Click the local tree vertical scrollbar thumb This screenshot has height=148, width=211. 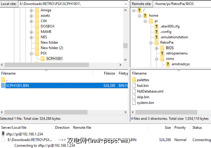tap(125, 46)
